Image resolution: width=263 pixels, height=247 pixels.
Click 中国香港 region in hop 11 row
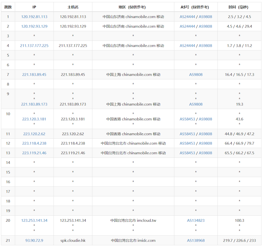click(133, 134)
